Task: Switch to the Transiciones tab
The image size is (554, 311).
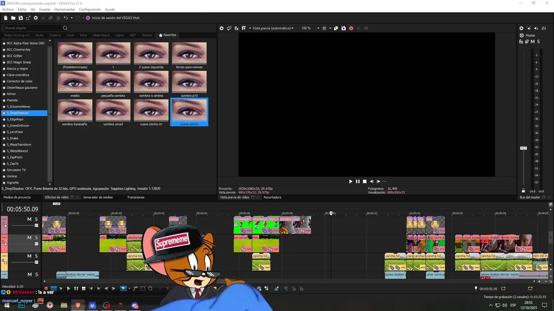Action: pyautogui.click(x=136, y=197)
